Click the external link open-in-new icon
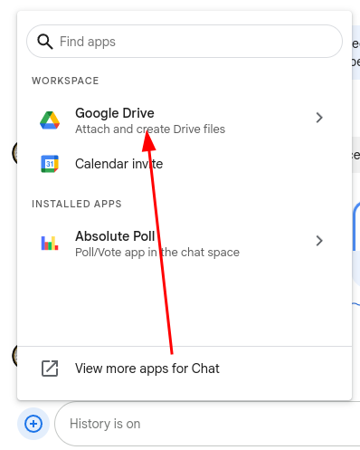This screenshot has height=450, width=360. (x=50, y=369)
